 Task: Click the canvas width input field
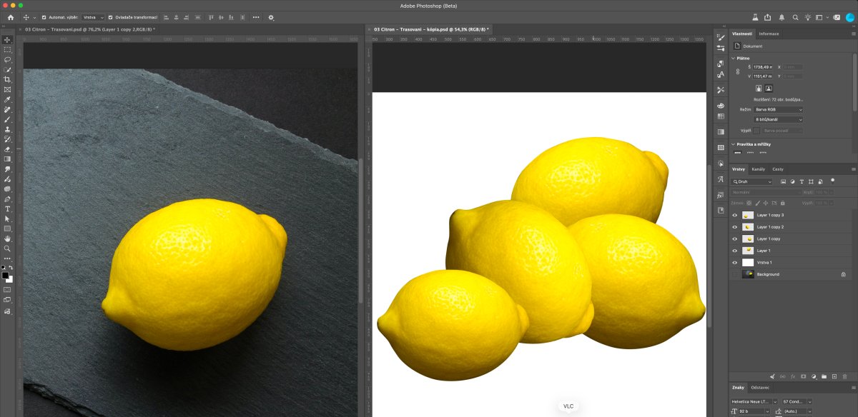[x=763, y=67]
